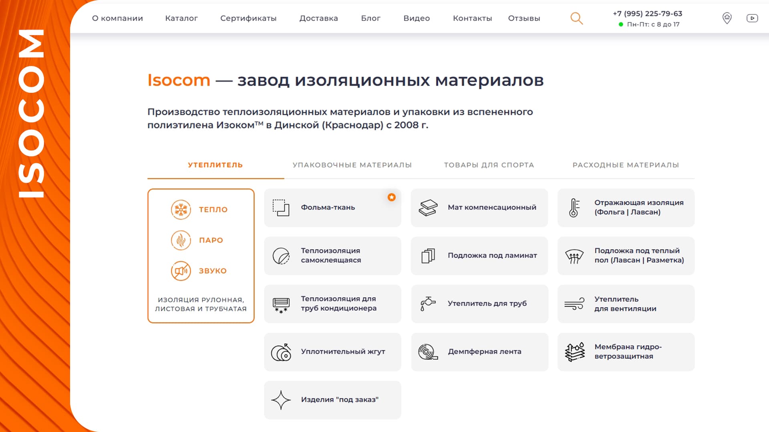769x432 pixels.
Task: Open Утеплитель для вентиляции link
Action: tap(626, 304)
